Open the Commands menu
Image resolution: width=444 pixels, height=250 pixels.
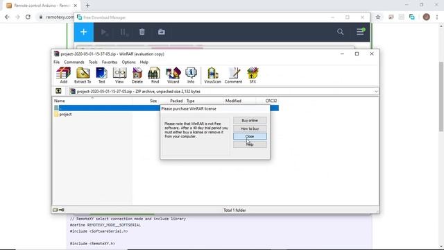click(x=74, y=62)
